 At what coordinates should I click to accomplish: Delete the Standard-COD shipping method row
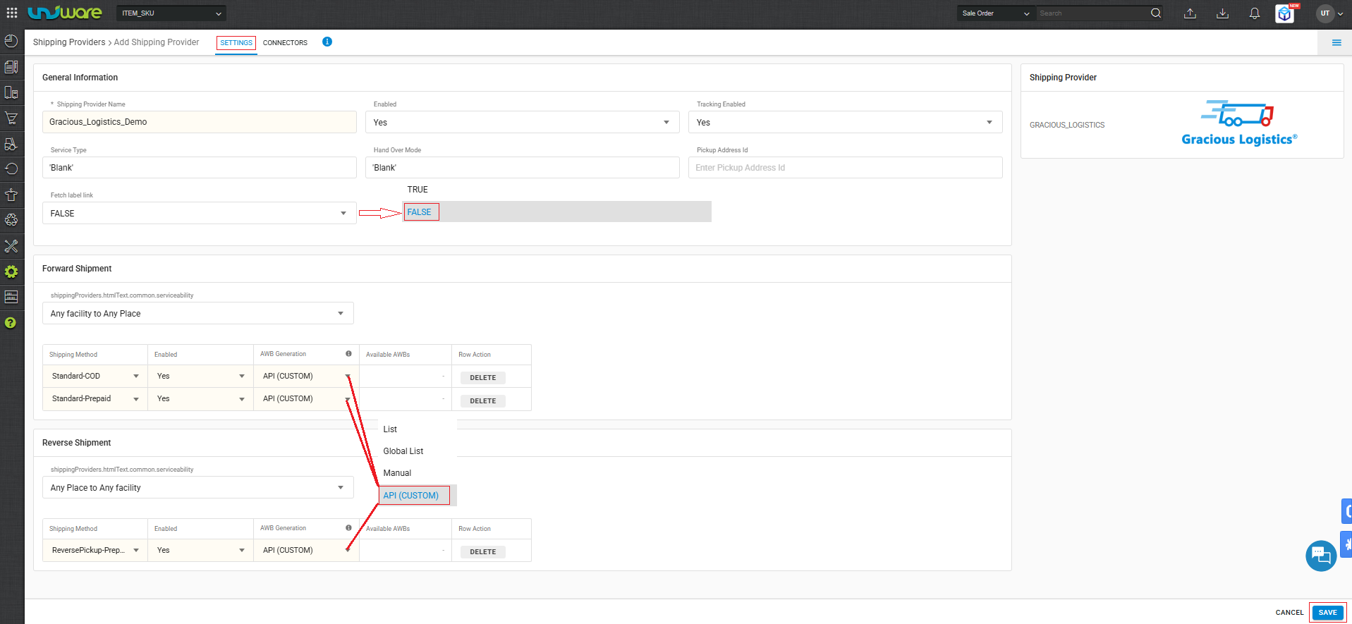(483, 378)
